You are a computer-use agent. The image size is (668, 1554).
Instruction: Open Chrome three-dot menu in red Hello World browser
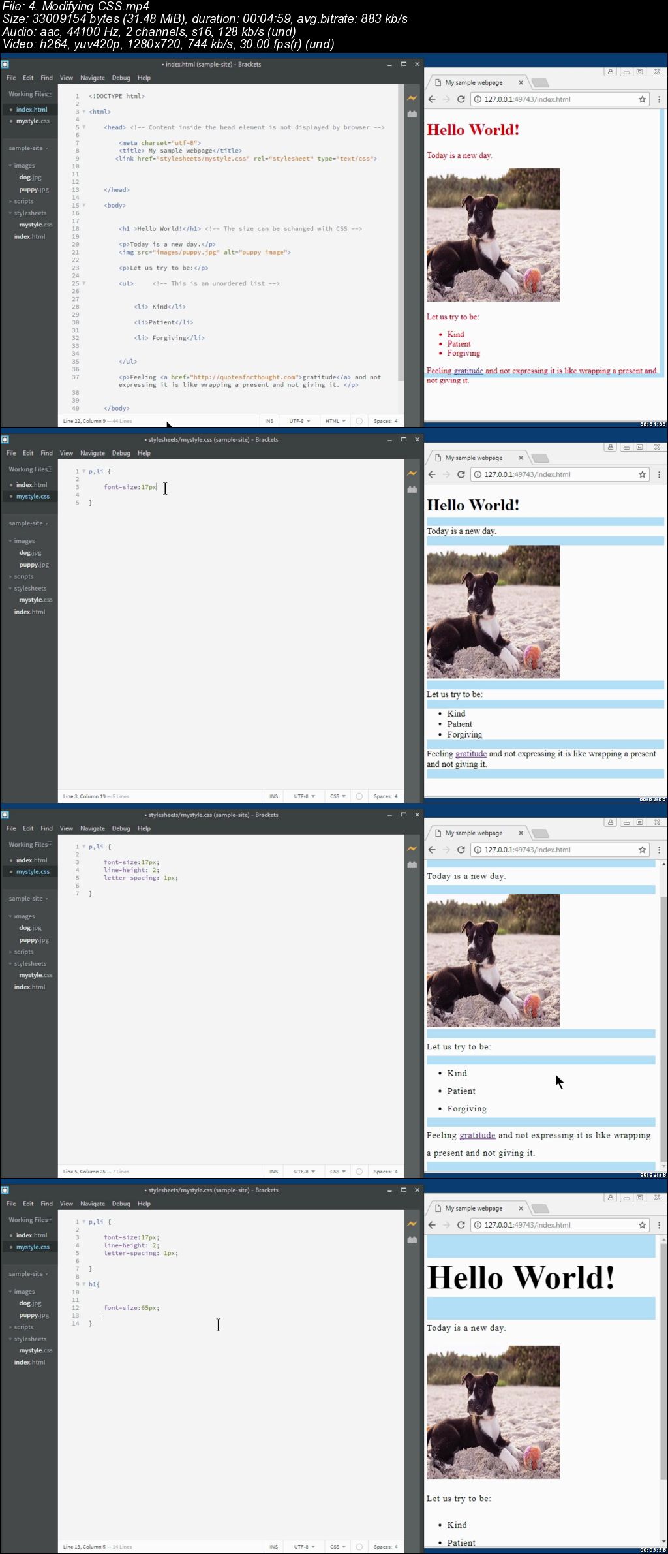659,99
